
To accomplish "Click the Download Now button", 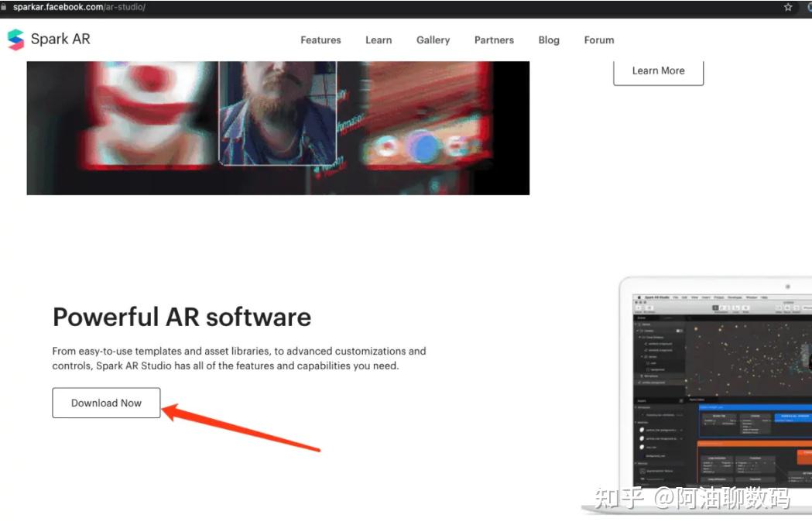I will click(106, 403).
